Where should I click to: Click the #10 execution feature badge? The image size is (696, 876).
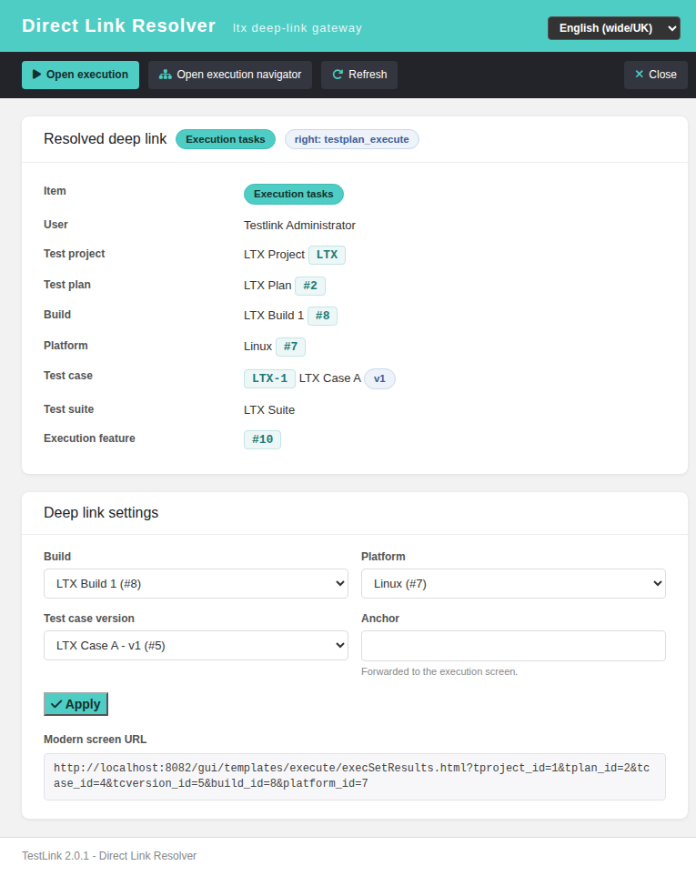click(263, 439)
